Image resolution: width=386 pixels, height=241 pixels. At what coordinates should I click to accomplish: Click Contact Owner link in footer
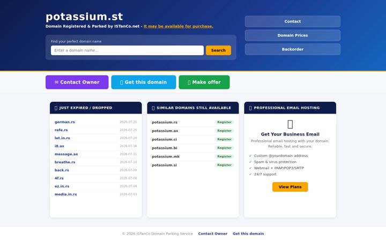213,234
